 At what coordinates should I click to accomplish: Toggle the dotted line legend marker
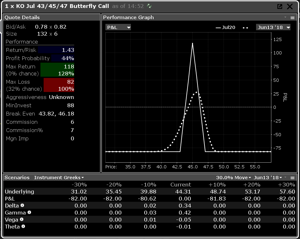pos(245,28)
